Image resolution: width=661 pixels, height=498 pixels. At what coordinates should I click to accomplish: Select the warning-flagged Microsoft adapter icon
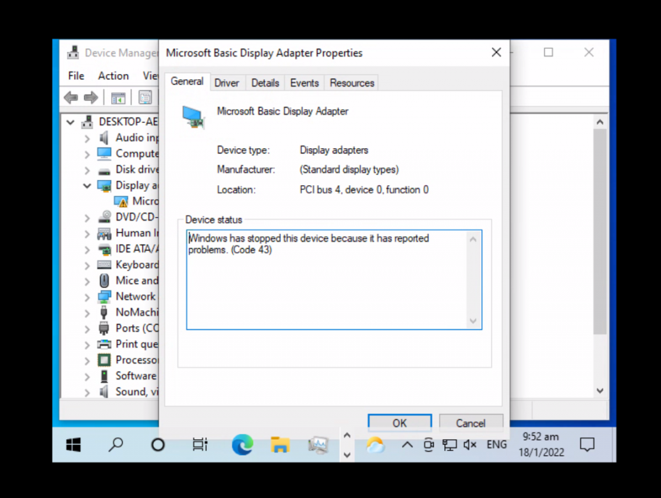(121, 201)
